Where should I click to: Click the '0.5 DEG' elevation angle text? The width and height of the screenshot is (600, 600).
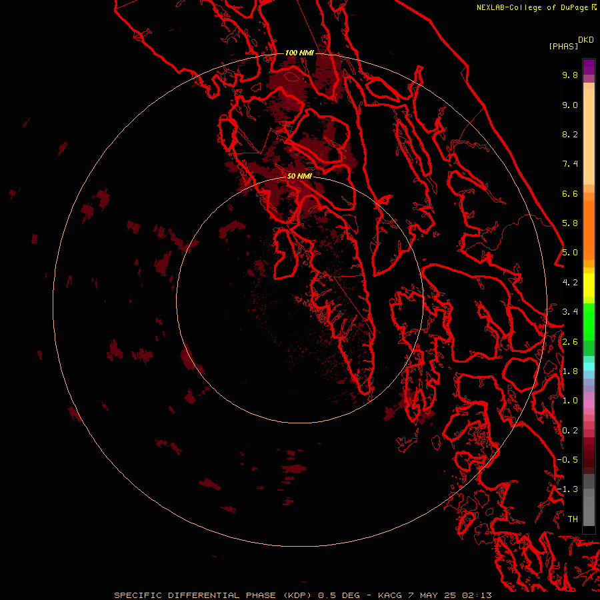(x=339, y=595)
